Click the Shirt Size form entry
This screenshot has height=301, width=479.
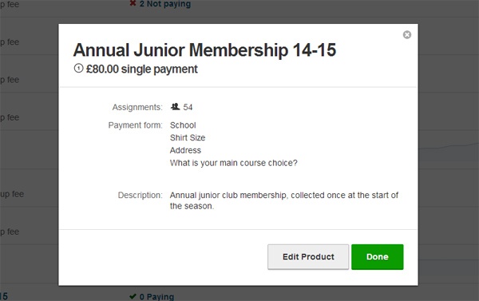click(188, 138)
